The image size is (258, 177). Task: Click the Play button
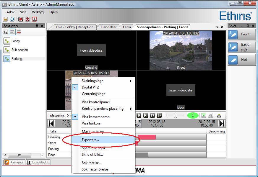[x=139, y=115]
